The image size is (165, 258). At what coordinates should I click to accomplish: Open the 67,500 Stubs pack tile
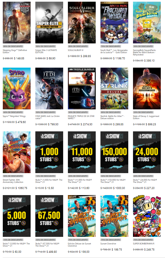[x=49, y=216]
